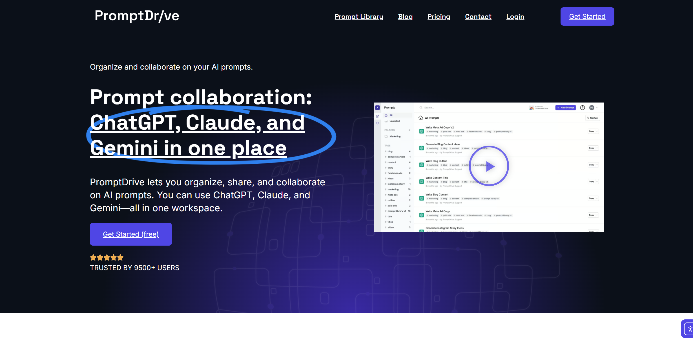Play the product demo video

[x=489, y=166]
